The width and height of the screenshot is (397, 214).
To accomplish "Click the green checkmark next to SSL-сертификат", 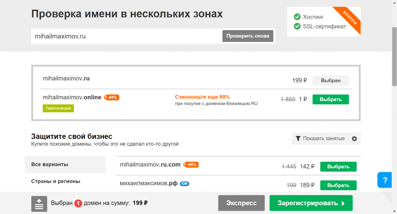I will coord(297,26).
